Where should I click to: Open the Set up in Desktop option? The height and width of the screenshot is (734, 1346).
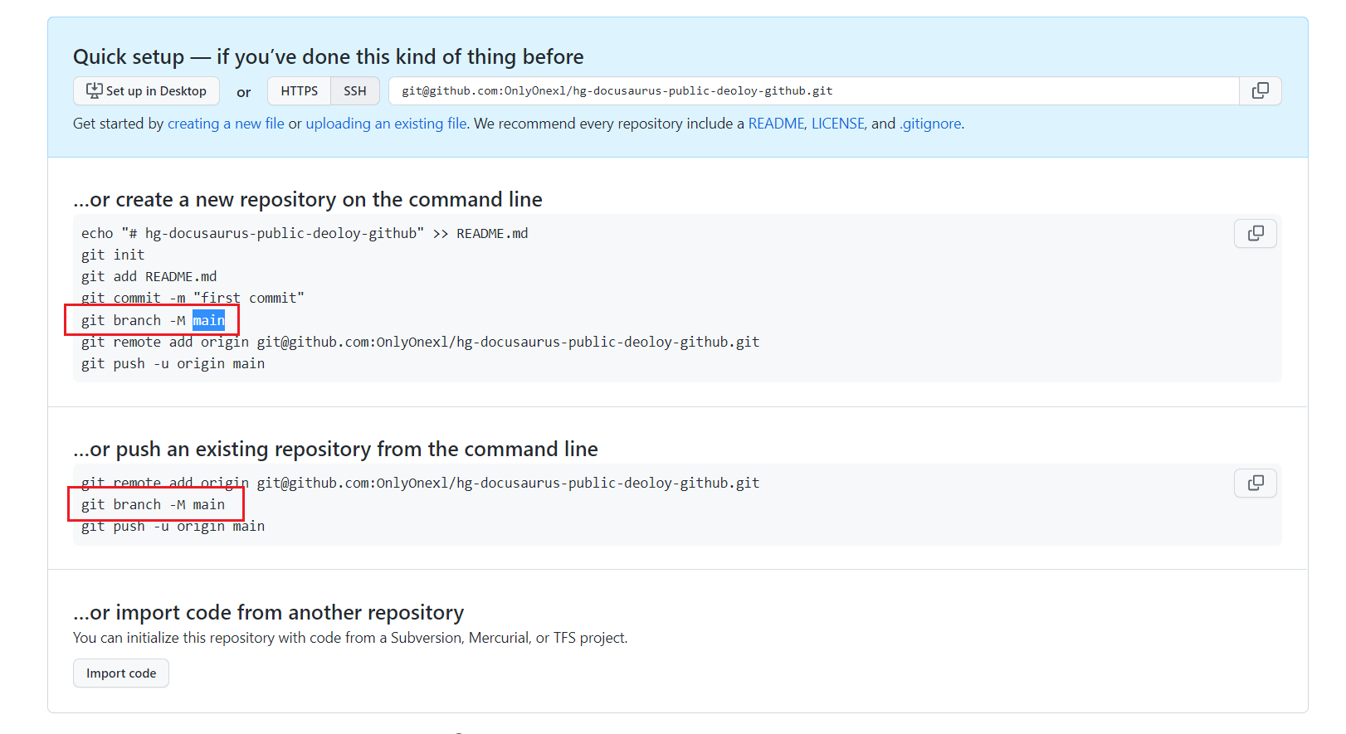[x=146, y=91]
